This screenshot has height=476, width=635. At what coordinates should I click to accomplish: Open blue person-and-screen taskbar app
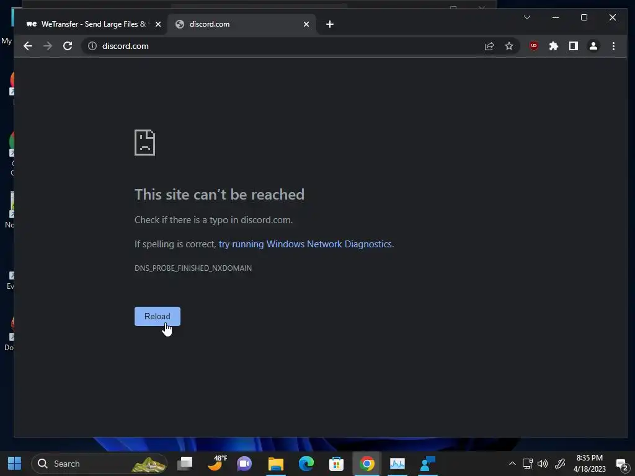[428, 464]
